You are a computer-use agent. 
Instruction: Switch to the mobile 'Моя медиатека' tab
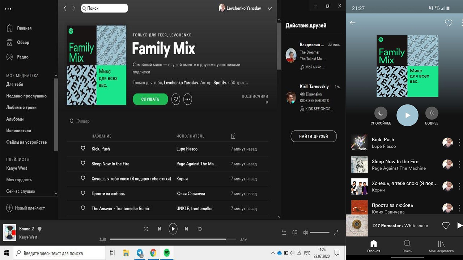coord(441,246)
